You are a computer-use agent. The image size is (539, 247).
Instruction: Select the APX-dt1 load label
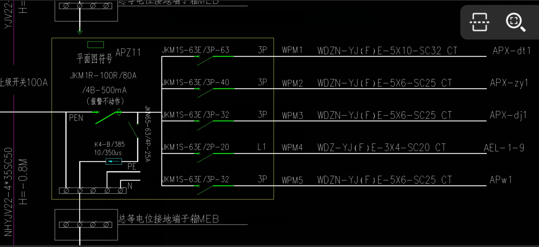click(x=511, y=51)
